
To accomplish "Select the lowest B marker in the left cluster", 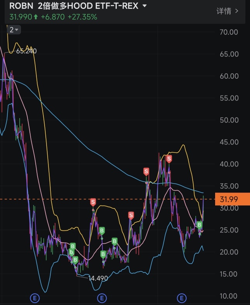I will [x=75, y=260].
